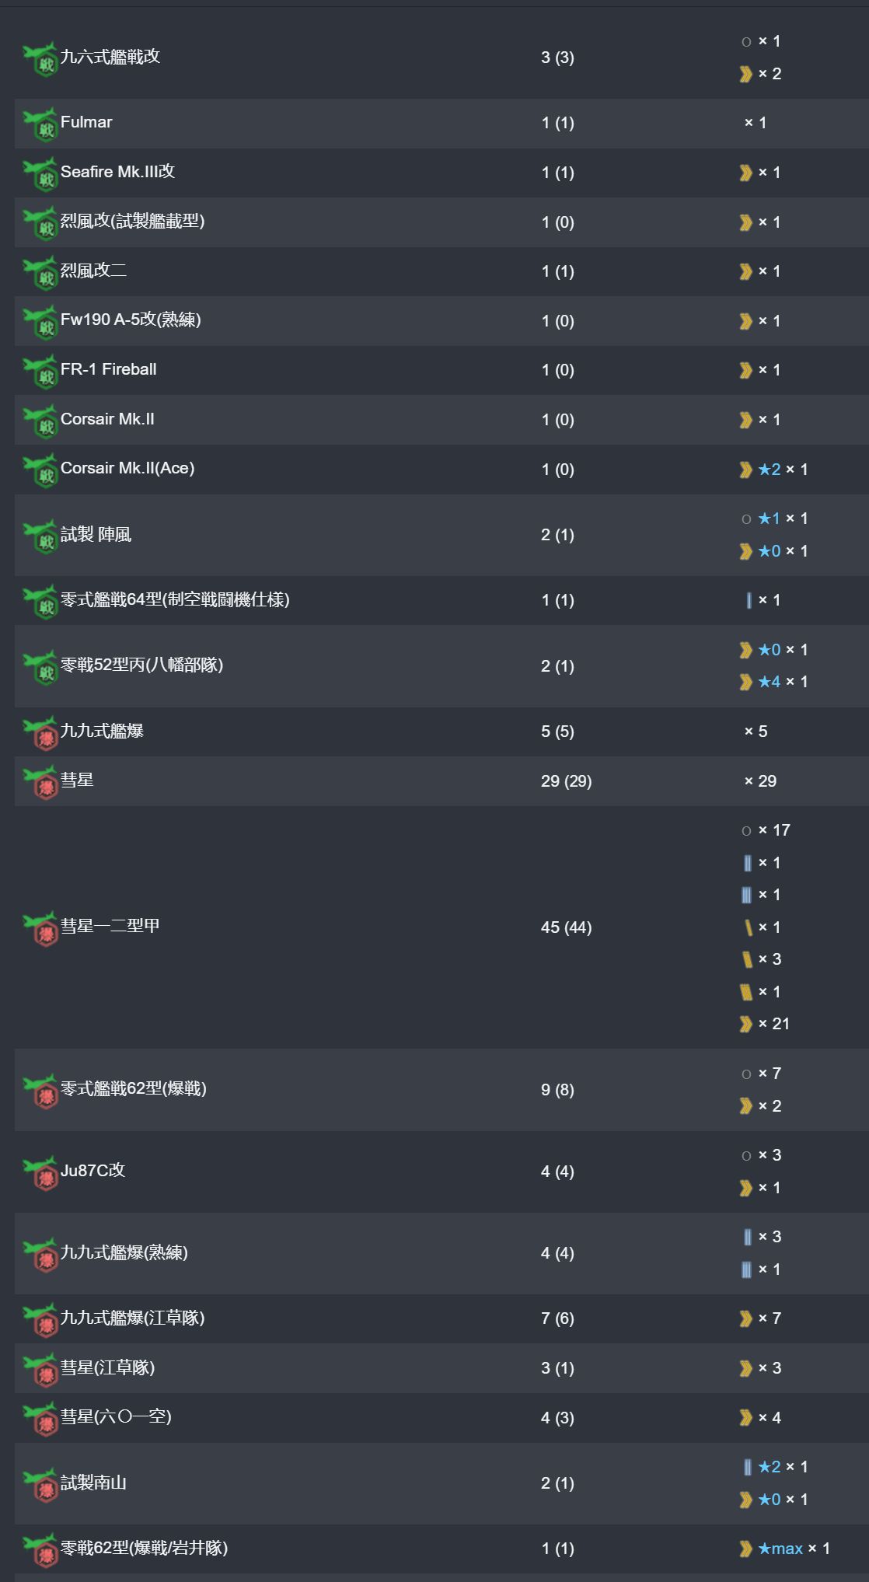Click the fighter icon next to 九六式艦戦改
Image resolution: width=869 pixels, height=1582 pixels.
click(40, 58)
